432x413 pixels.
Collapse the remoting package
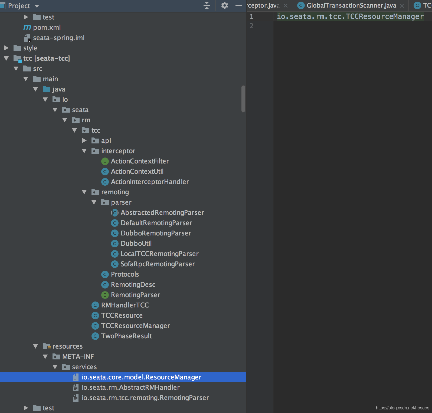(x=84, y=192)
